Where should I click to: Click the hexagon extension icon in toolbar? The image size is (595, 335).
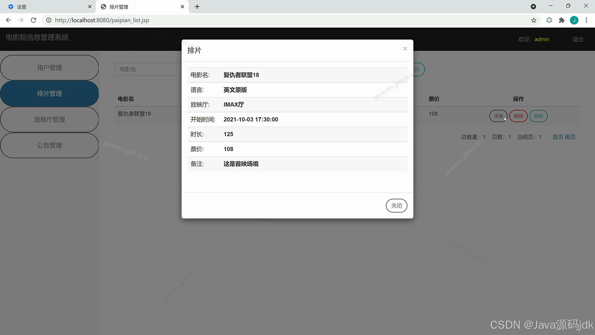click(x=549, y=20)
